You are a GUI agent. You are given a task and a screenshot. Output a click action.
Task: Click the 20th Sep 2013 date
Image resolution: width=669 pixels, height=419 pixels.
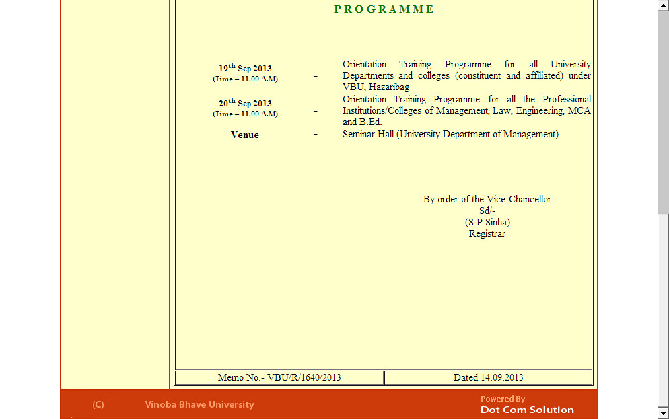[x=245, y=102]
